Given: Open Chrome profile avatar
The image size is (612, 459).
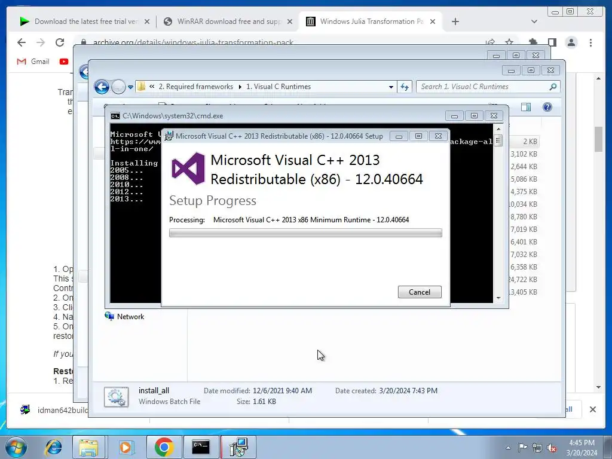Looking at the screenshot, I should (571, 42).
